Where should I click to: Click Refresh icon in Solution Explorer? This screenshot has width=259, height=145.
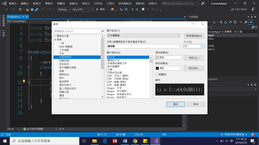[226, 22]
